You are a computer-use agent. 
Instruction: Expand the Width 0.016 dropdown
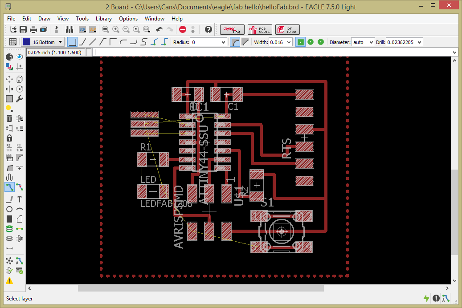tap(289, 42)
